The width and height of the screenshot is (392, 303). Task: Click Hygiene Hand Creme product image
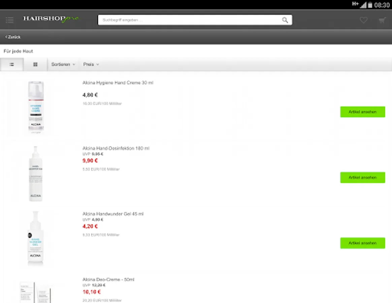(x=36, y=107)
